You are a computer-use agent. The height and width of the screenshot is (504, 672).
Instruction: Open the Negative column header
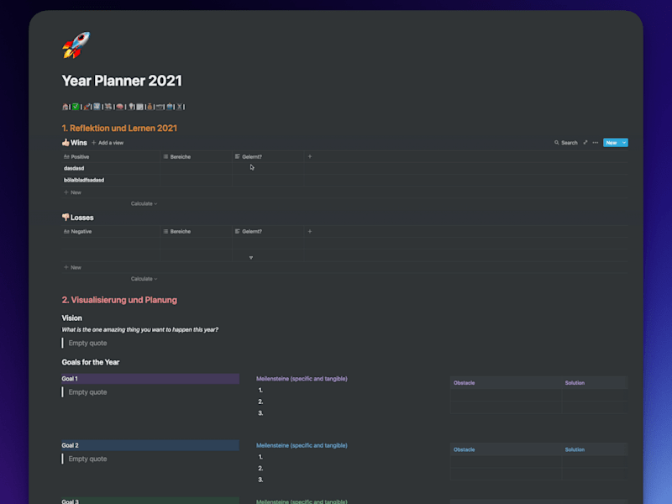(x=111, y=232)
